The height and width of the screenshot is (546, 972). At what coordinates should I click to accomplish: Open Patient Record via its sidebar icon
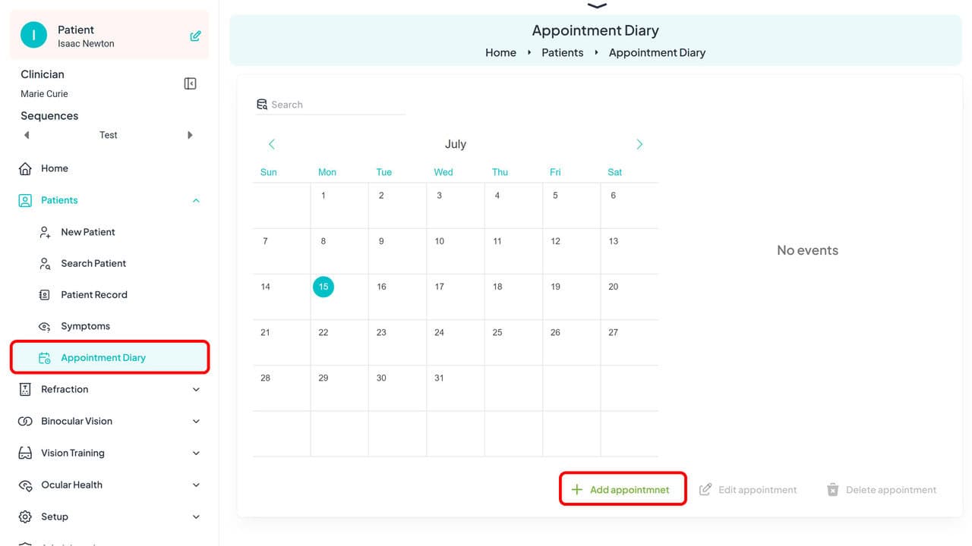(46, 294)
